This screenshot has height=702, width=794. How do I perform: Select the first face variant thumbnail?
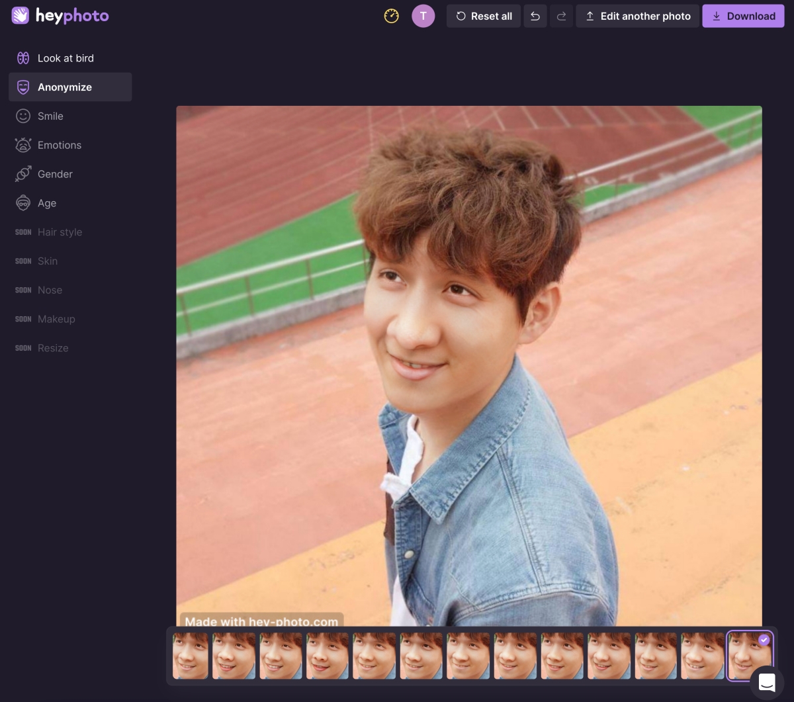(x=190, y=656)
